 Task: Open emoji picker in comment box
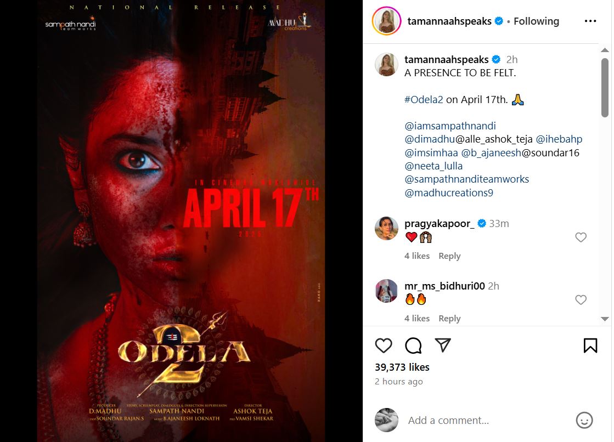584,420
